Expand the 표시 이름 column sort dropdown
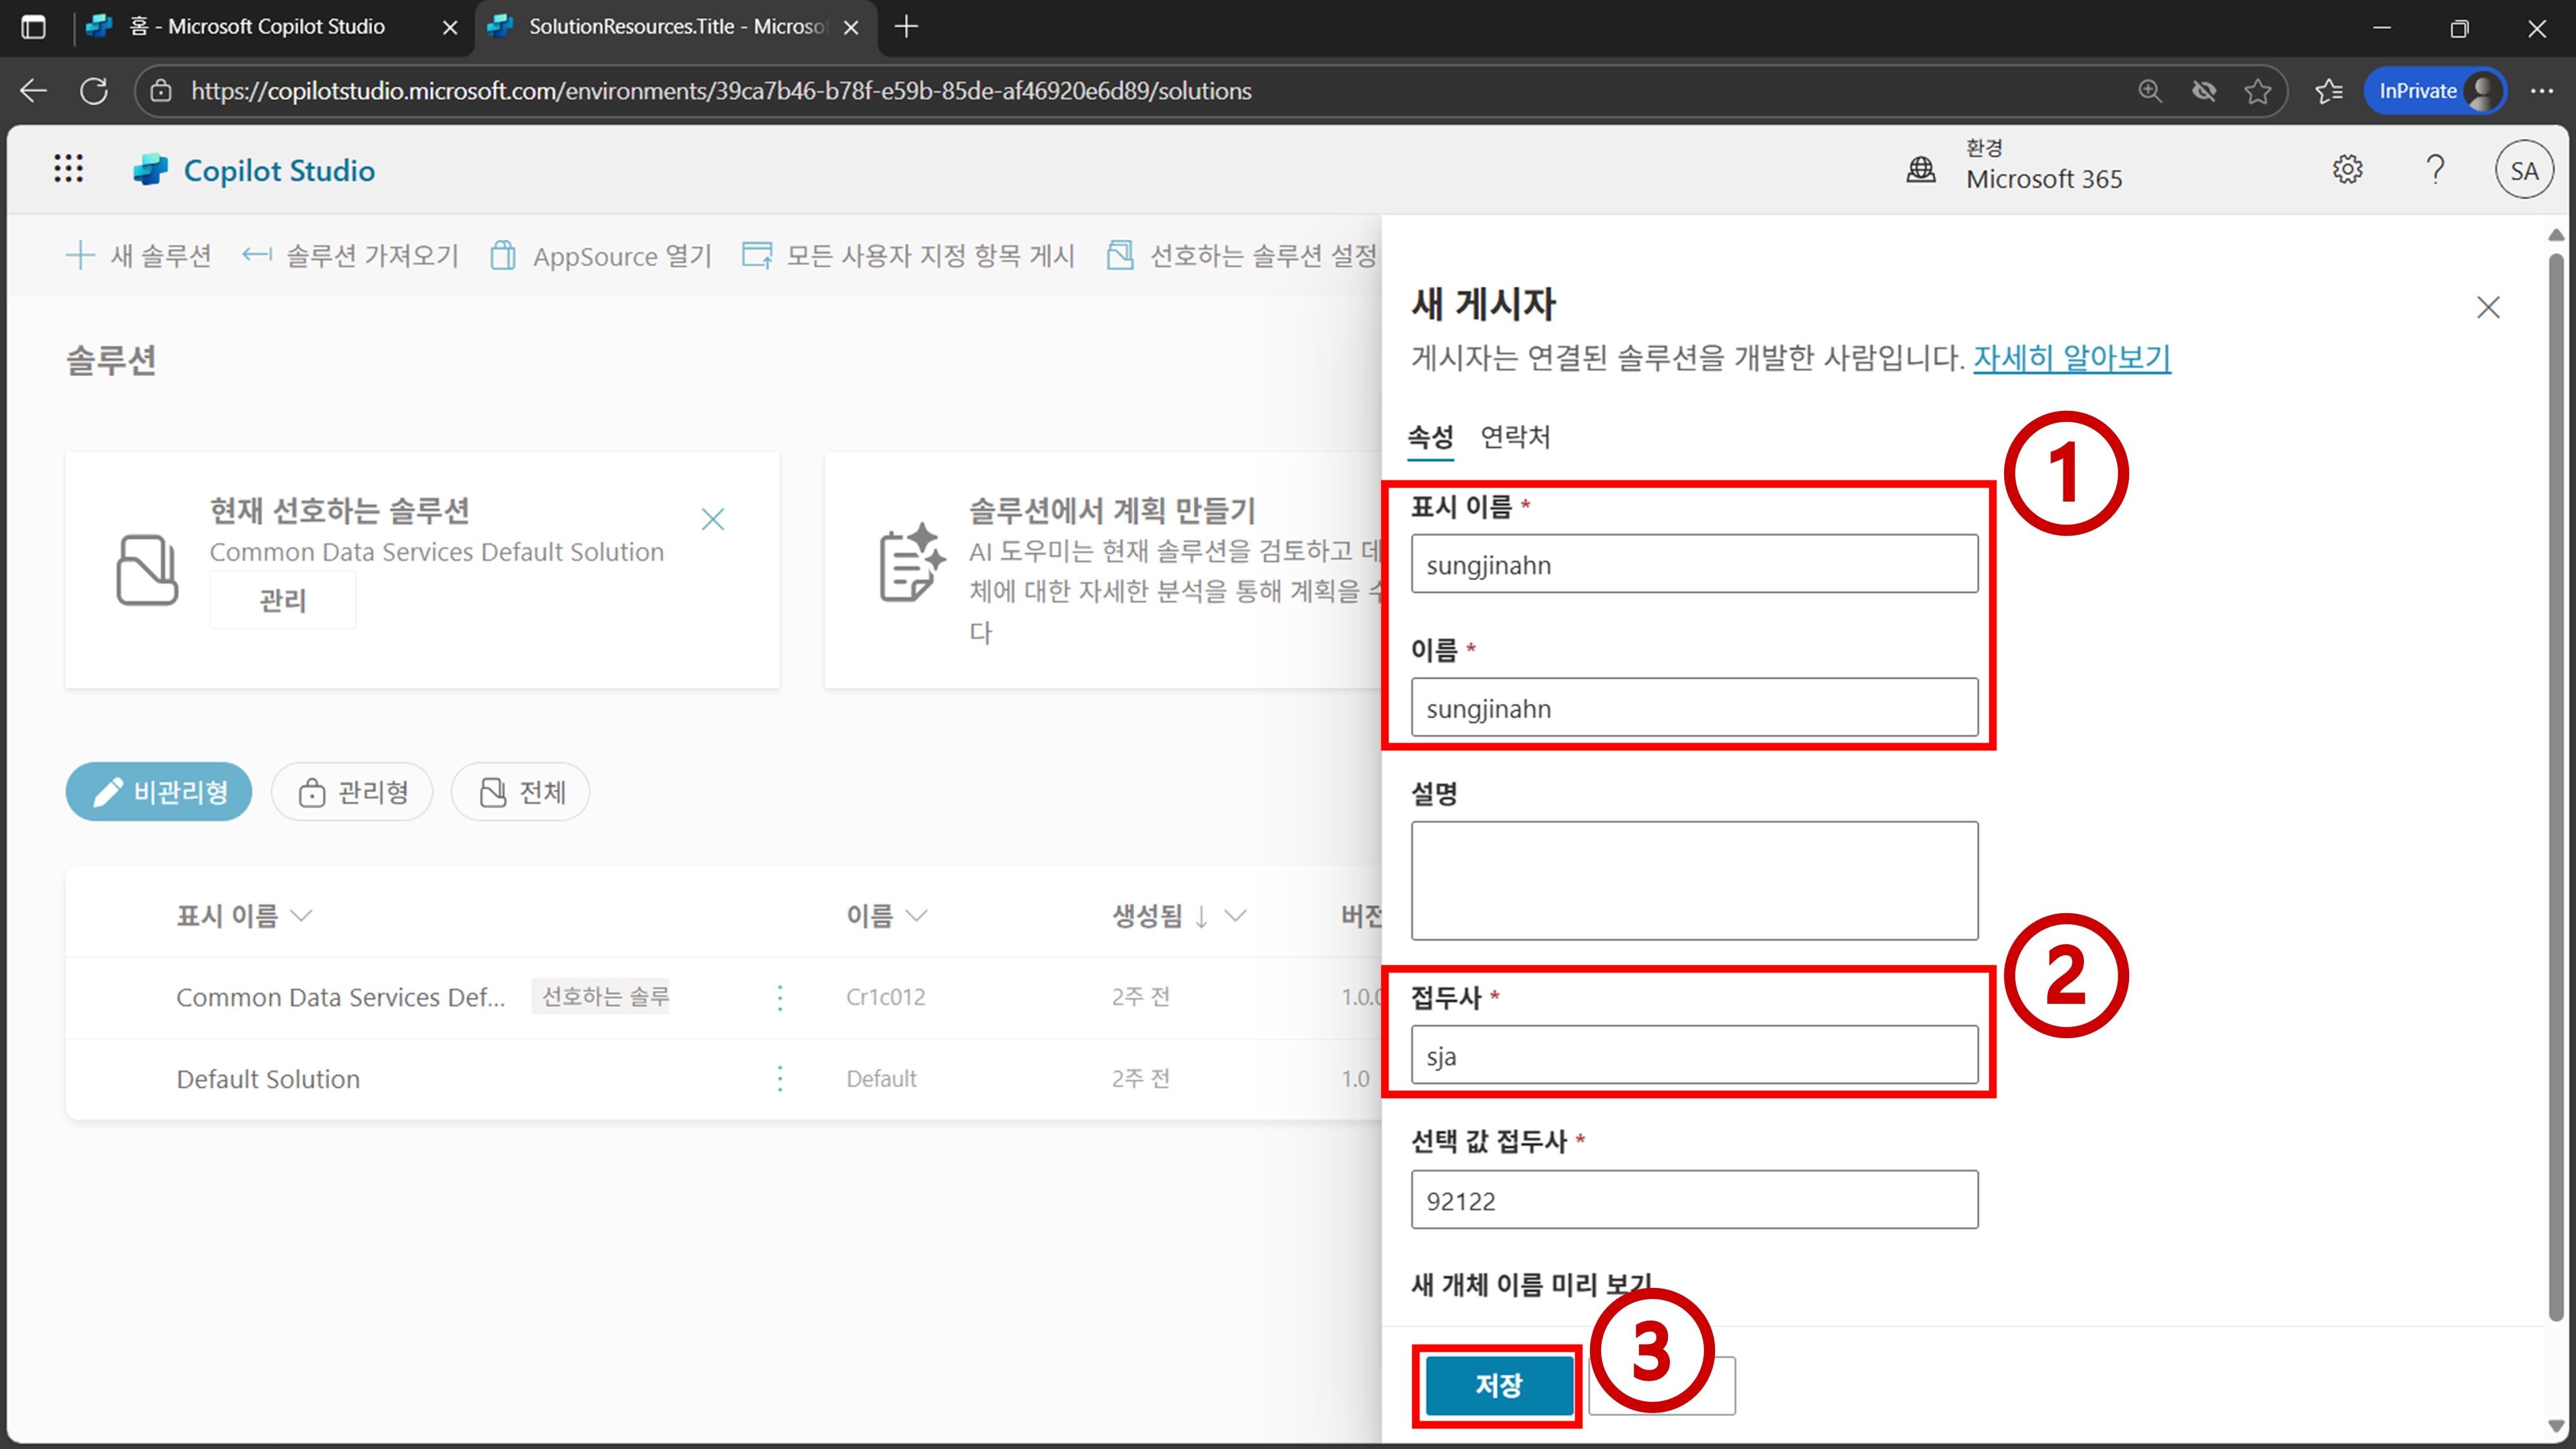 tap(301, 915)
